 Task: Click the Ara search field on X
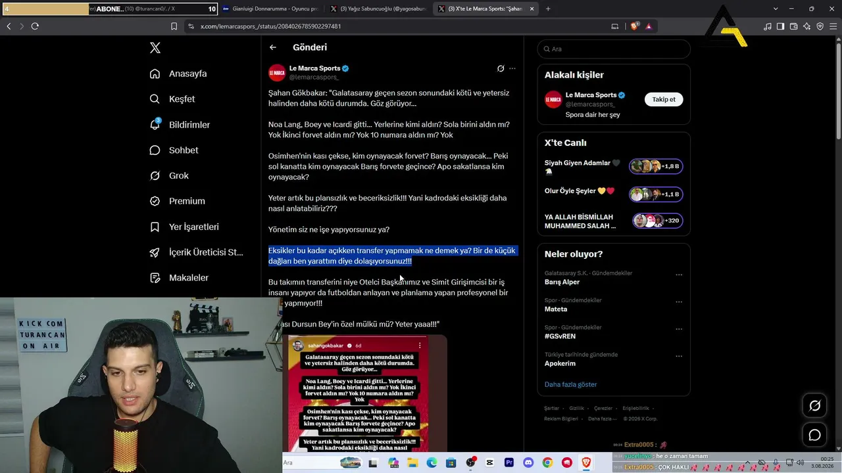coord(614,49)
